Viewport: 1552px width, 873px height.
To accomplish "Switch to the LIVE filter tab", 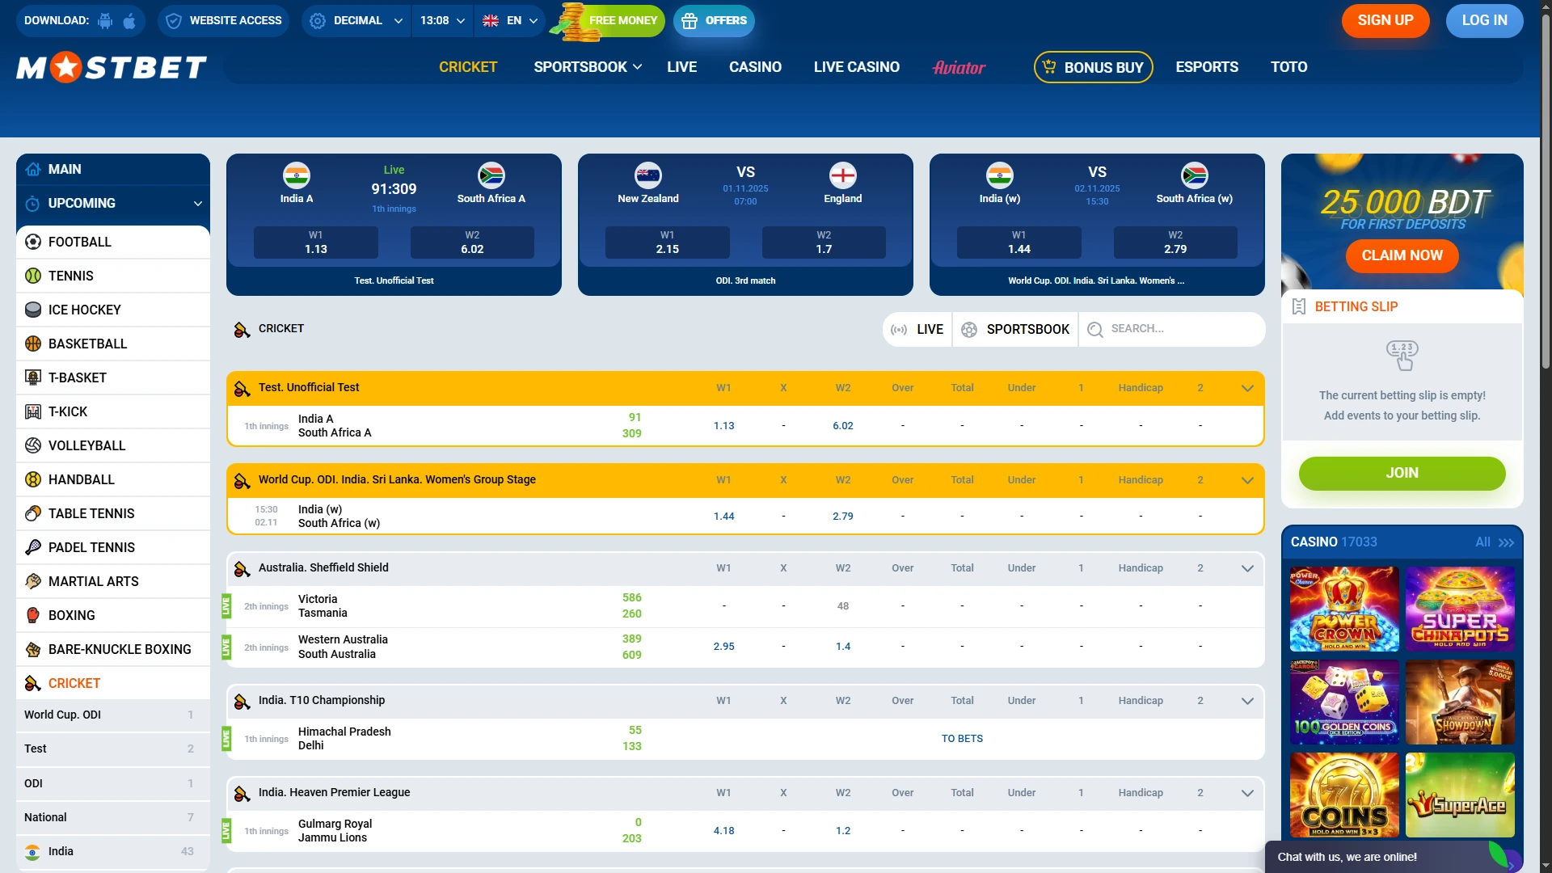I will 917,329.
